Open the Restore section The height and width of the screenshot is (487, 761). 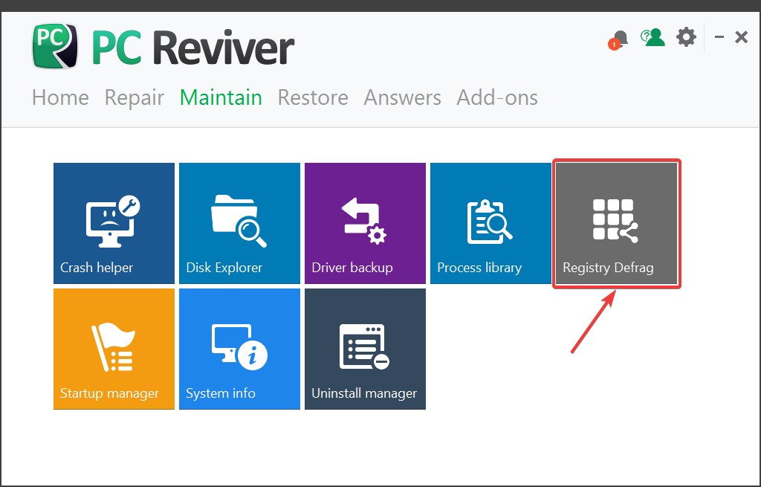313,97
